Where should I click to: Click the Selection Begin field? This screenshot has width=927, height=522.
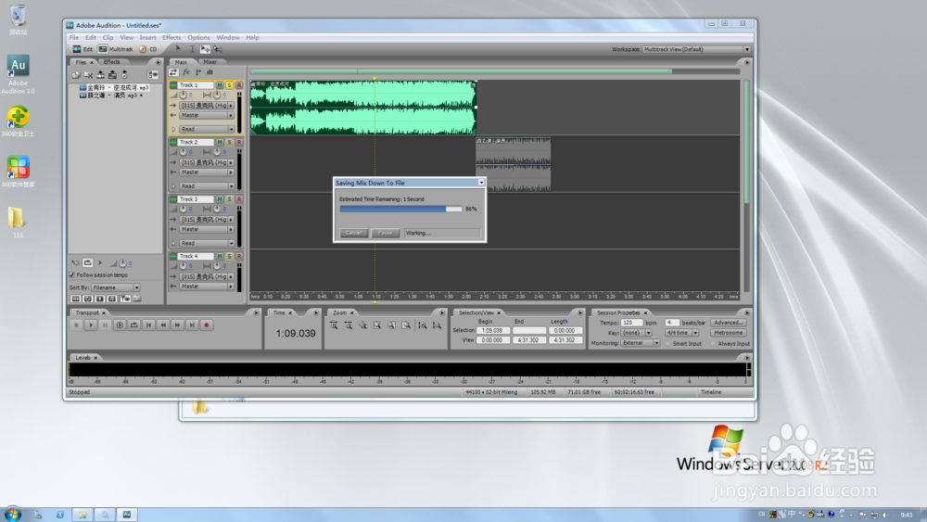(x=492, y=330)
